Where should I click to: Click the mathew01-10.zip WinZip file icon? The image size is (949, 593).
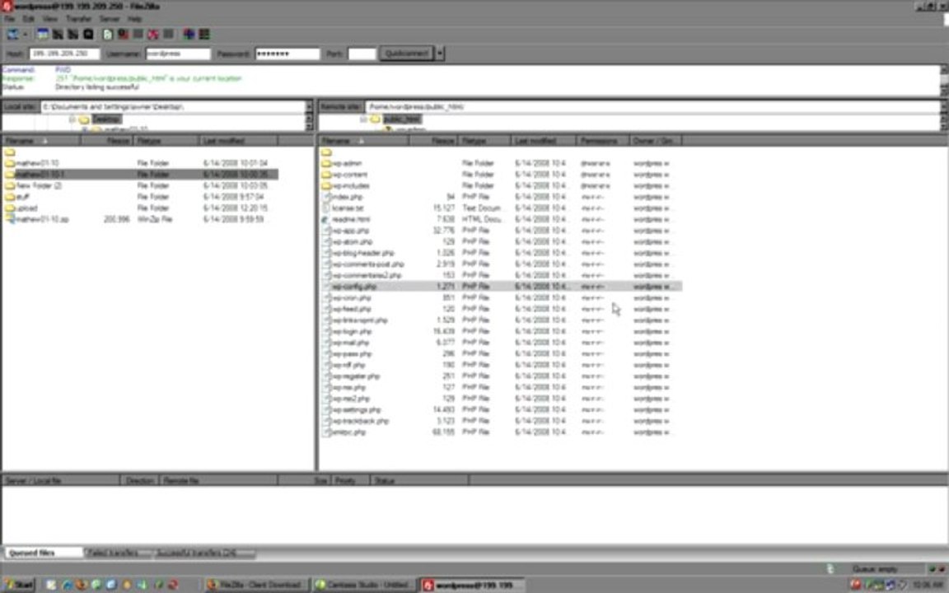coord(10,219)
